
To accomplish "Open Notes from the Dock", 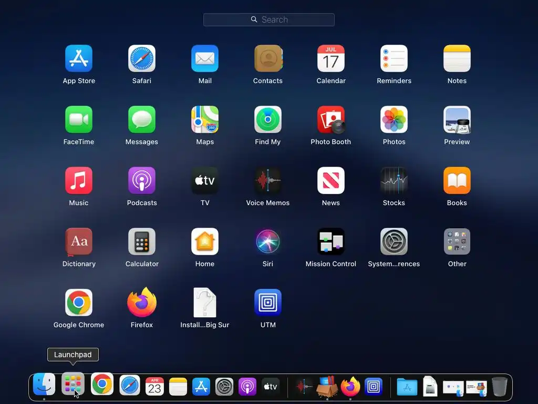I will click(178, 387).
